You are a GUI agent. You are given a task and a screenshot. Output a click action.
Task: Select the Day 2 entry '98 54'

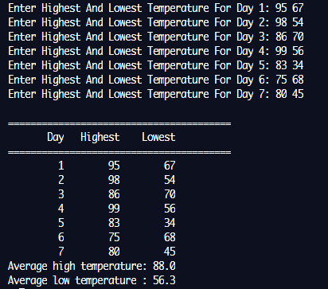coord(290,22)
